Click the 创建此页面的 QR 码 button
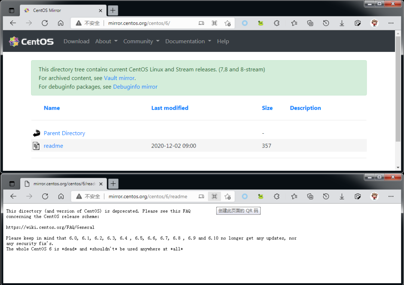Image resolution: width=404 pixels, height=285 pixels. 238,210
